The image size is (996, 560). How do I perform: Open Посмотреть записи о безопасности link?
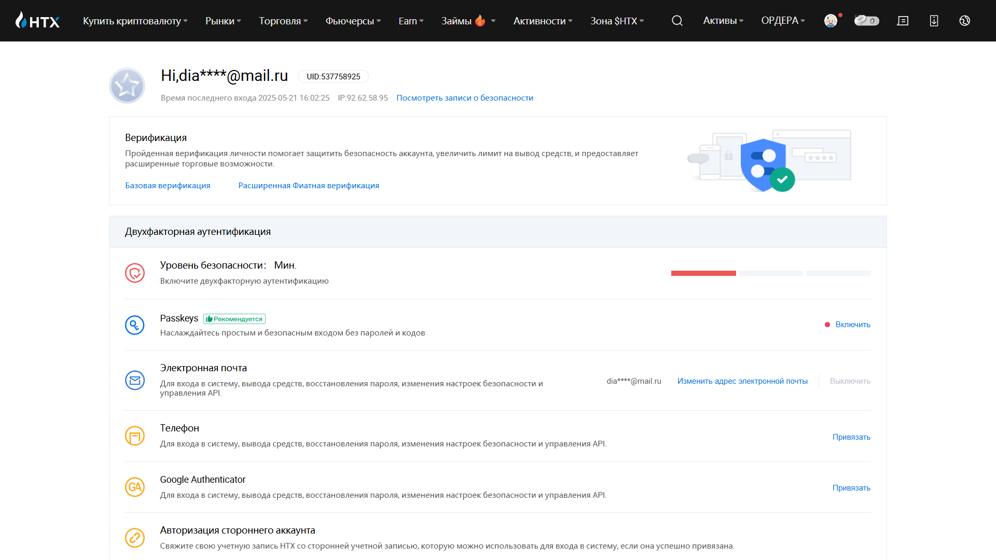pos(464,98)
